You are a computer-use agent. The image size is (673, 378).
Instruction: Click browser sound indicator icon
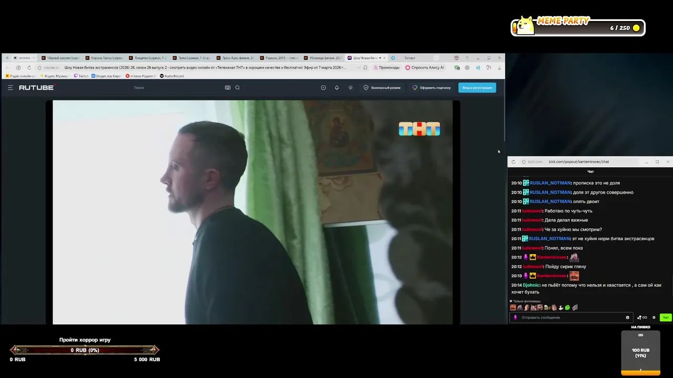pos(478,68)
